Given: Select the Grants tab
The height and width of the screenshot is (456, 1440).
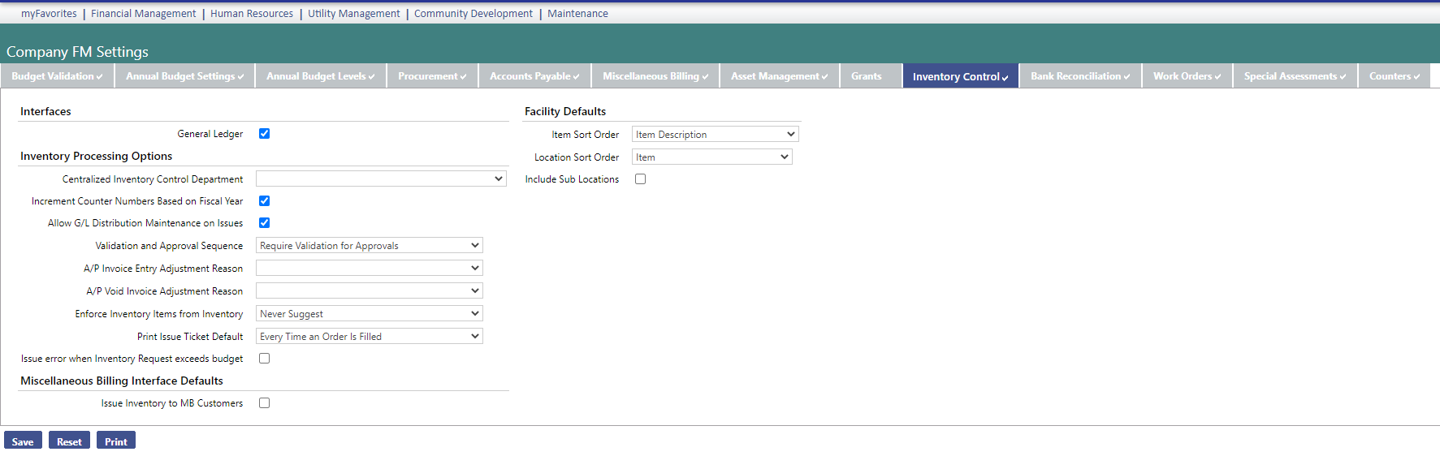Looking at the screenshot, I should tap(866, 76).
